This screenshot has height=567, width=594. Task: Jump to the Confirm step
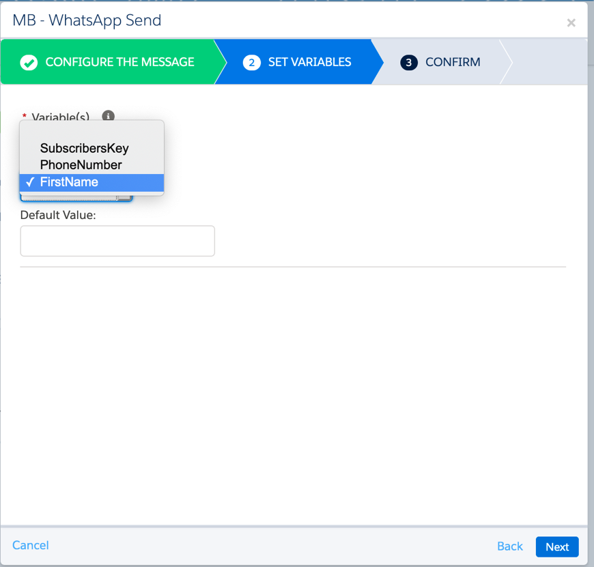[452, 62]
